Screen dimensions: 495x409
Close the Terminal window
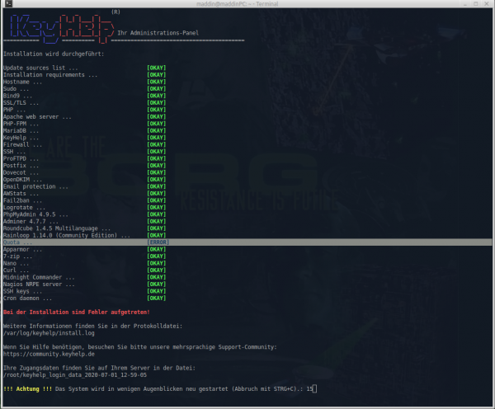[487, 4]
